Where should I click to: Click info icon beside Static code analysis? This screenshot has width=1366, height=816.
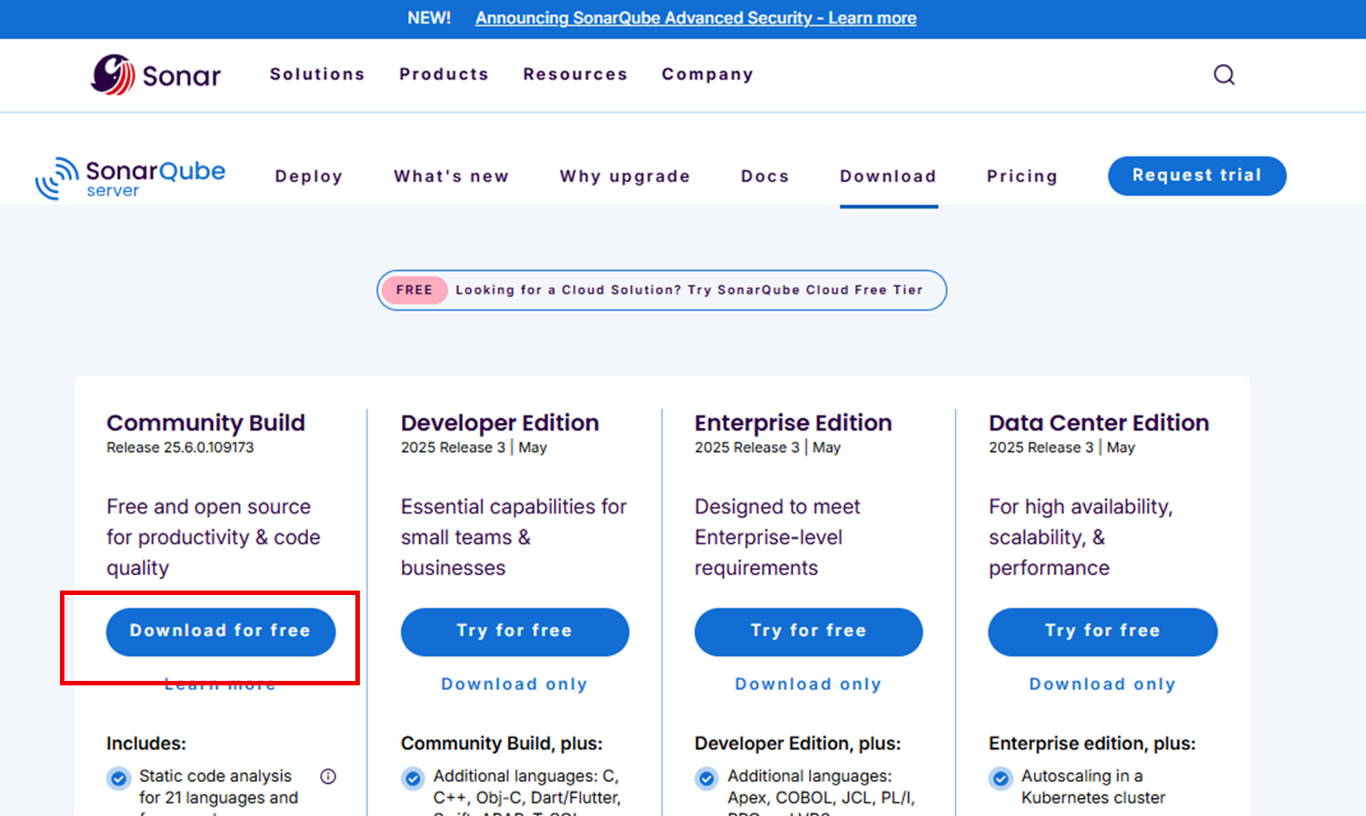pyautogui.click(x=329, y=776)
